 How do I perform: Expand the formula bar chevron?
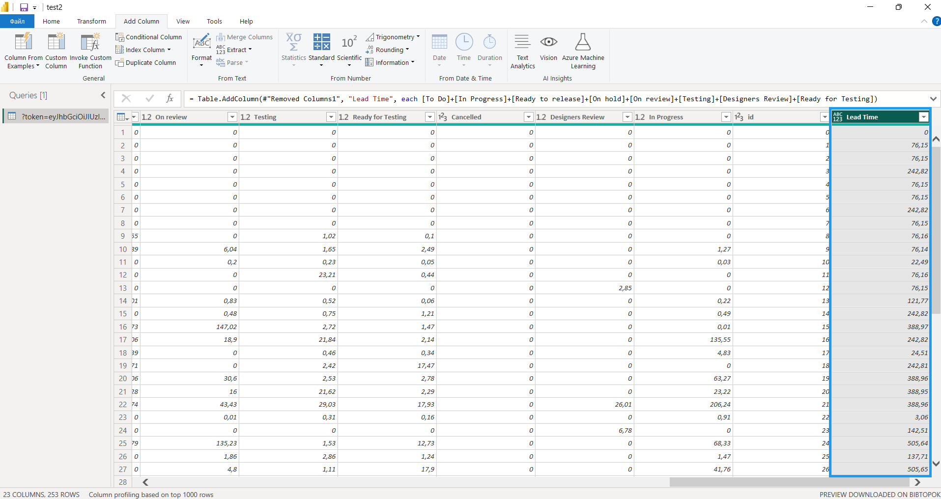pyautogui.click(x=933, y=99)
